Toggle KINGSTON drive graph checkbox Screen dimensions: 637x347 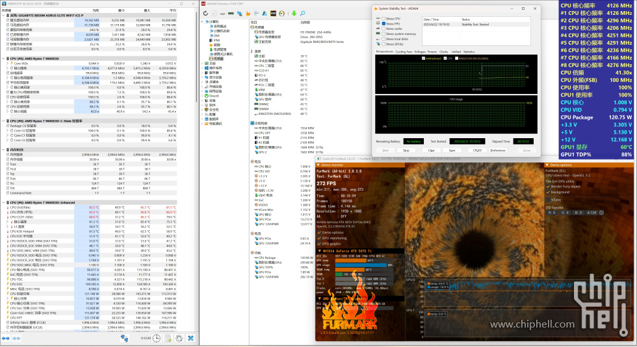456,58
